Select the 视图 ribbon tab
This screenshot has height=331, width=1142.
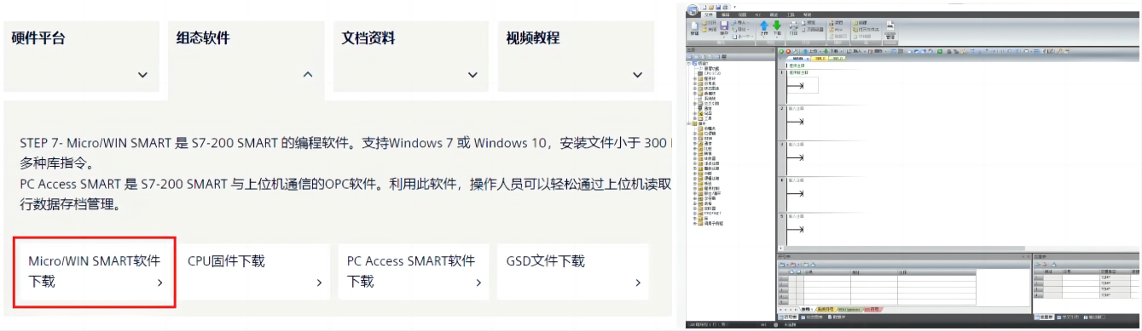[742, 14]
